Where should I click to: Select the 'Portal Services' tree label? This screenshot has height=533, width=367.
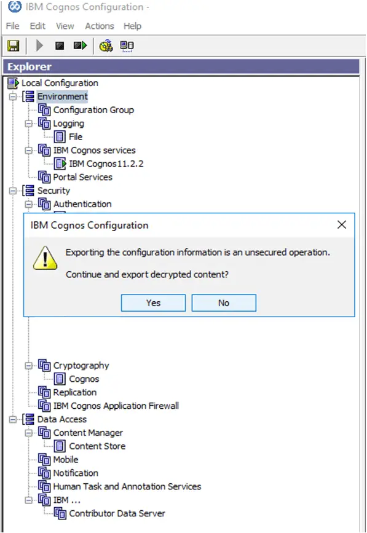coord(83,178)
